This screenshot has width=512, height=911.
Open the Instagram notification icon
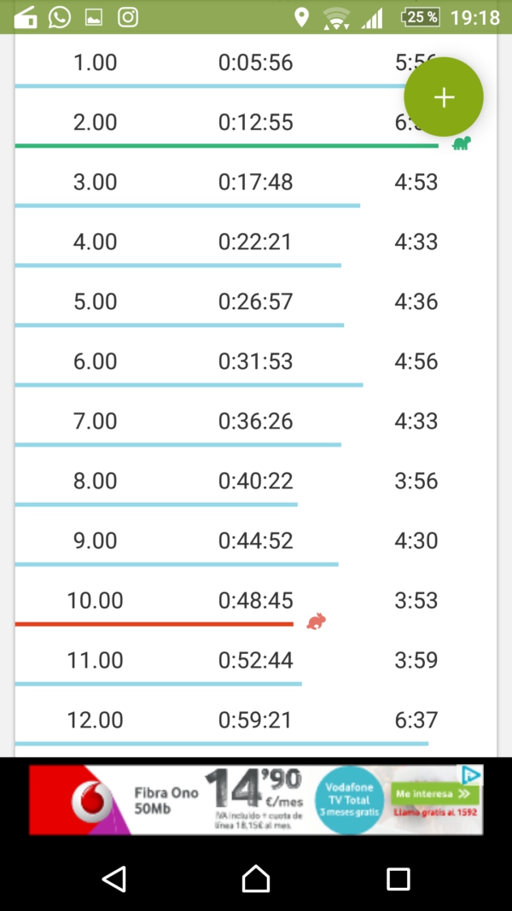click(128, 17)
